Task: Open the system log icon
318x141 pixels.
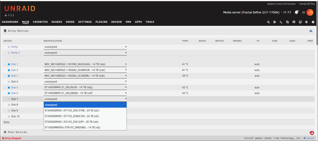Action: [307, 22]
